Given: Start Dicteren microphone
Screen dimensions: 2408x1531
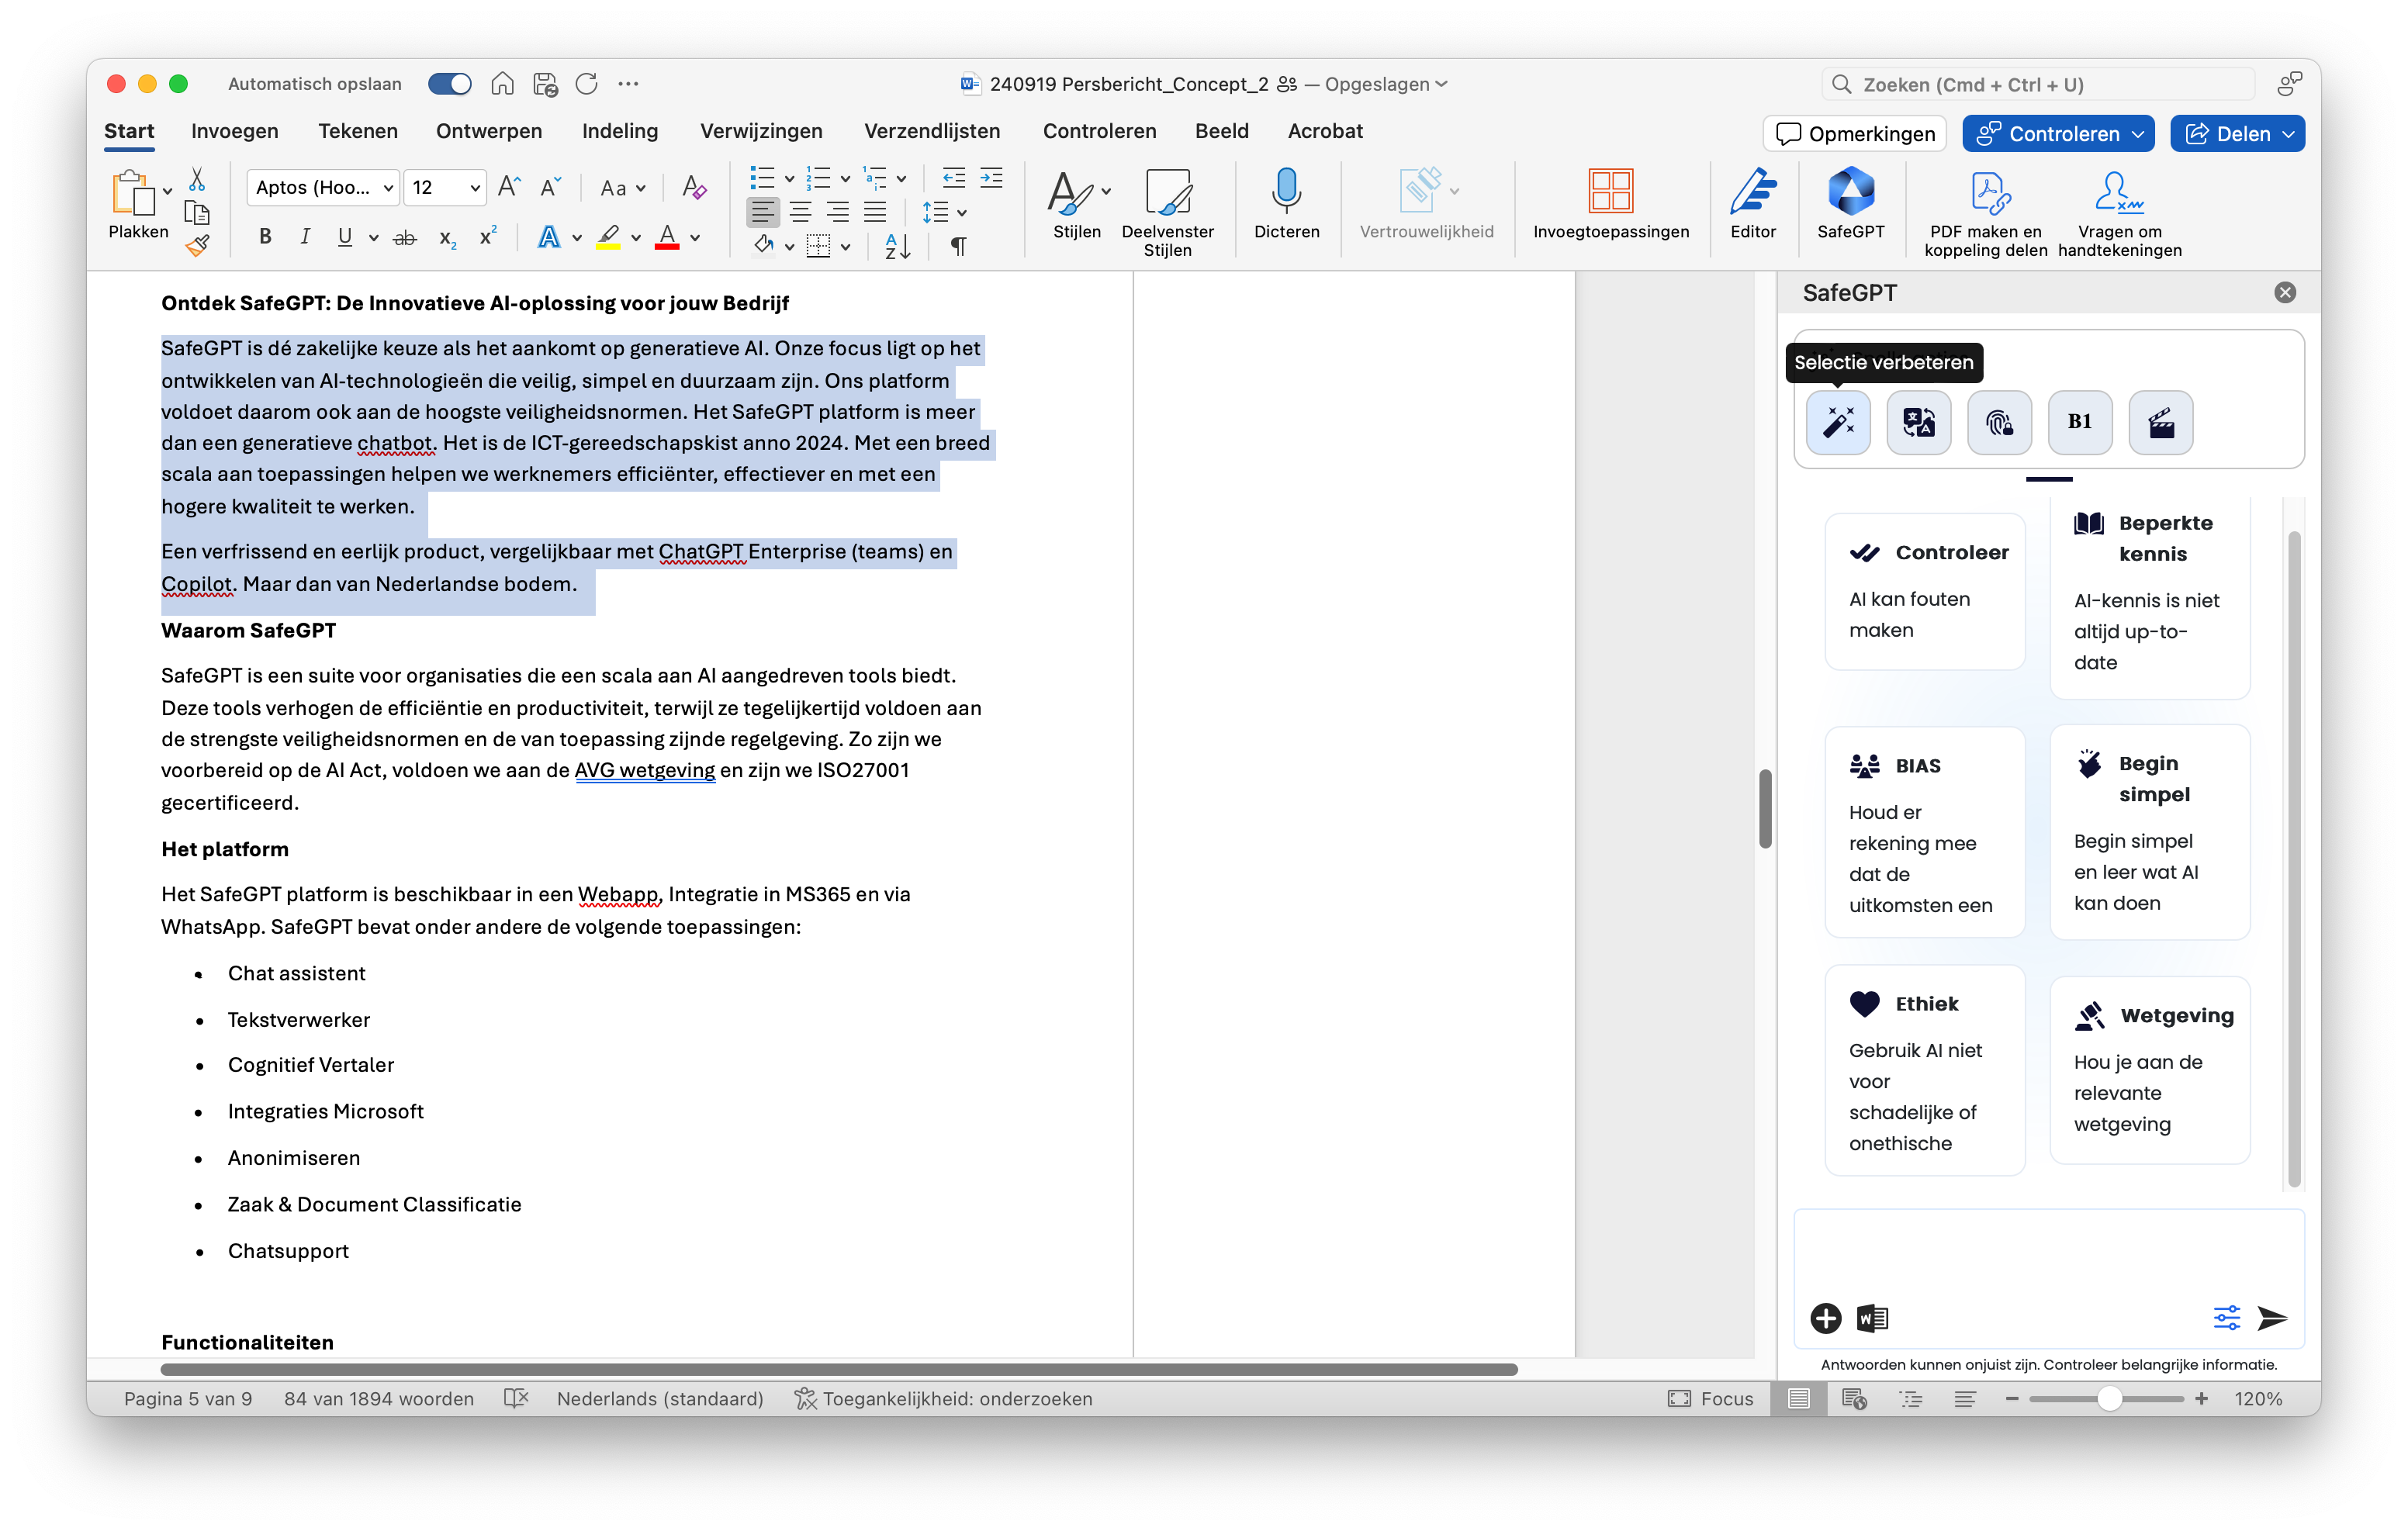Looking at the screenshot, I should click(x=1286, y=204).
